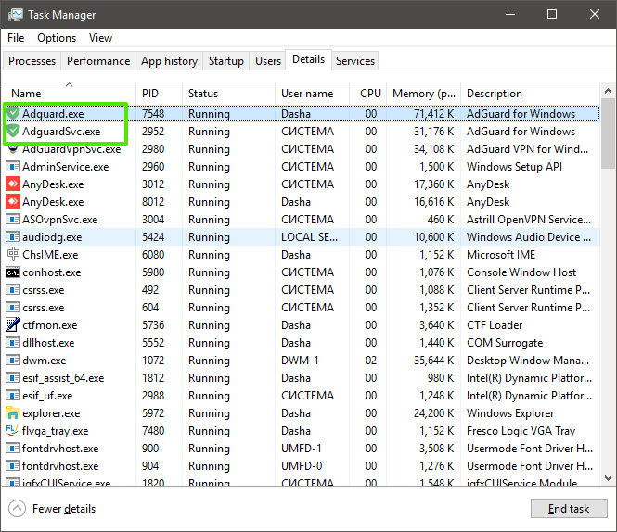Sort by the User name column header
Screen dimensions: 617x532
click(312, 94)
